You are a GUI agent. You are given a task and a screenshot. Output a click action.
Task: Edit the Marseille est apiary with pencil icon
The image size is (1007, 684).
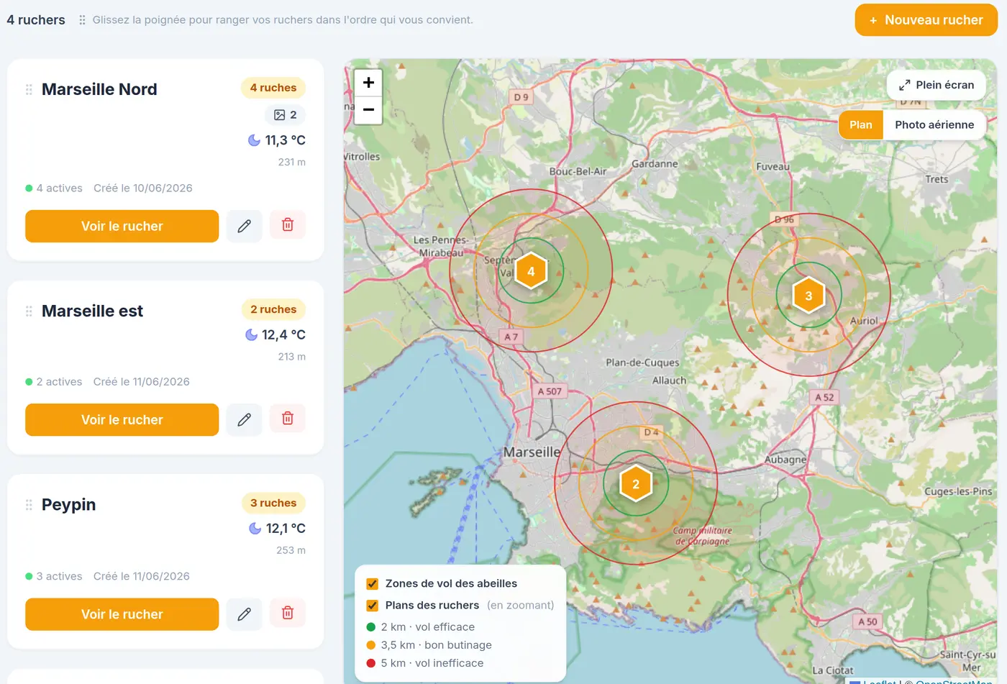click(245, 419)
